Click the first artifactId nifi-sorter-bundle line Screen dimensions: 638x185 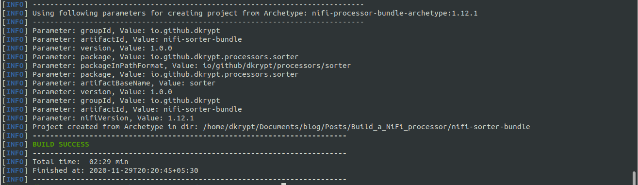137,39
